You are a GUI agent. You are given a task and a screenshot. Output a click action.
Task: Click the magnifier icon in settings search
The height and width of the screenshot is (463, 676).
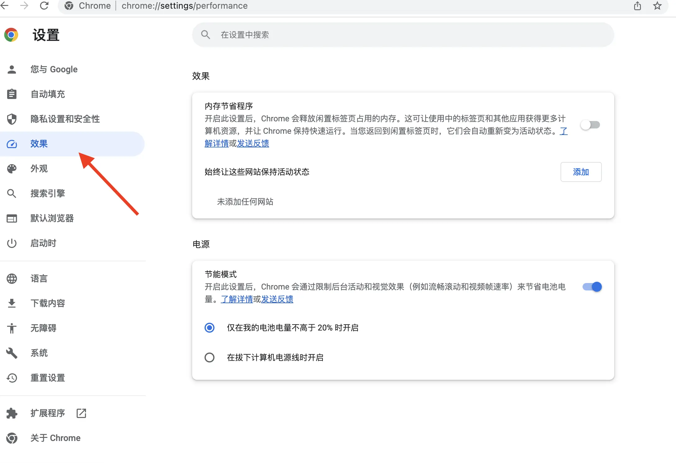pos(205,34)
